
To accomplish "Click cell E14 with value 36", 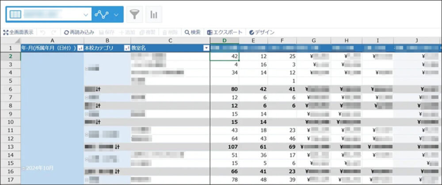I will [x=253, y=155].
